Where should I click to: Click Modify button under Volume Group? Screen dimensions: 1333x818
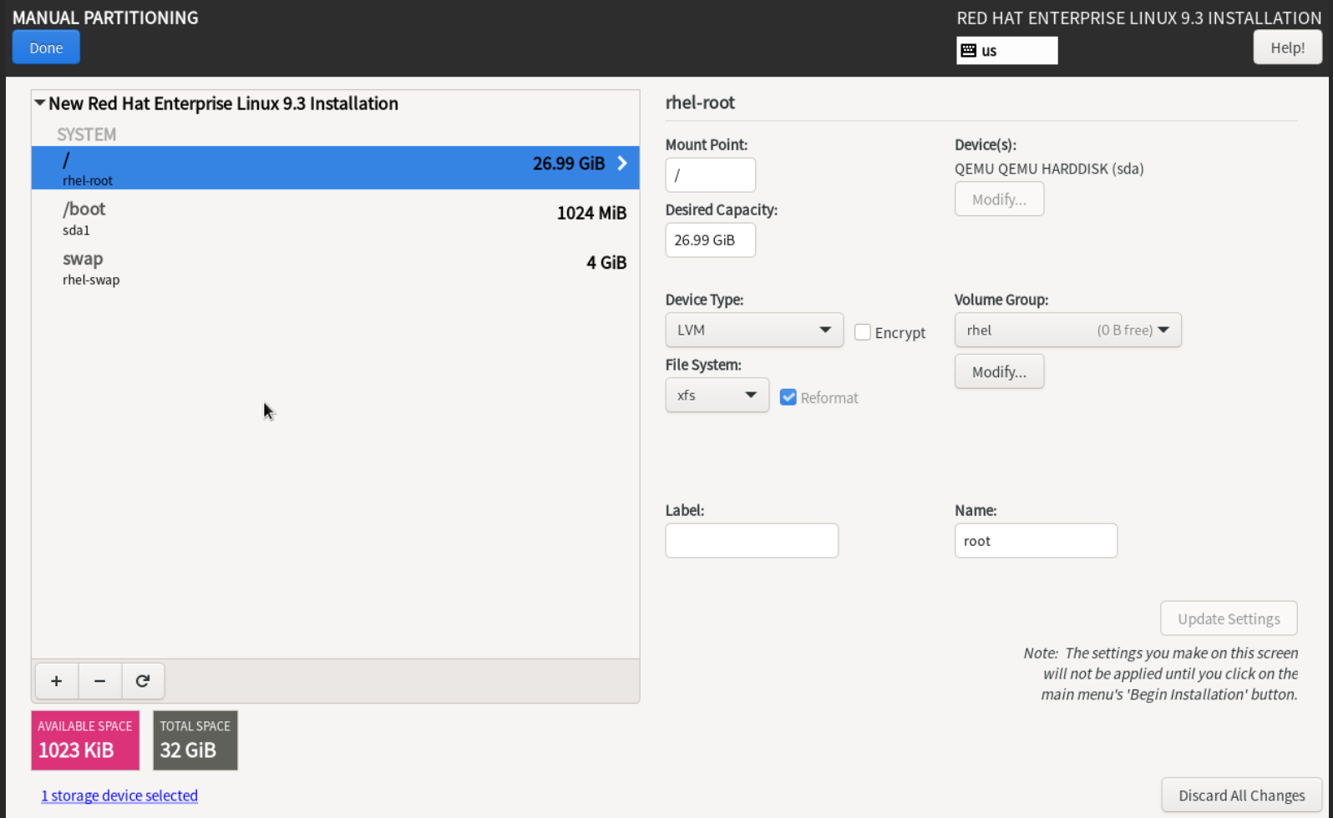[999, 371]
